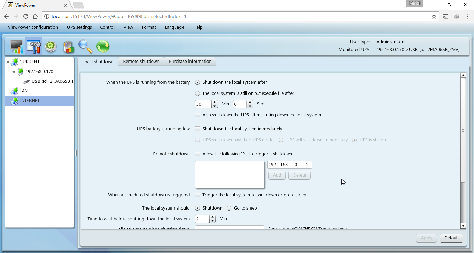Click the empty allowed IPs list box

(x=230, y=174)
